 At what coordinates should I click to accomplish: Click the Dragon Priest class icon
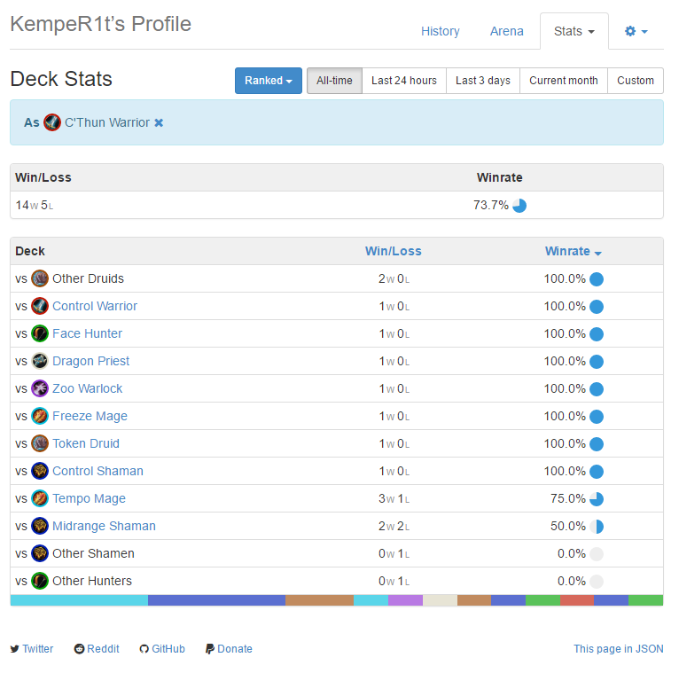coord(40,361)
